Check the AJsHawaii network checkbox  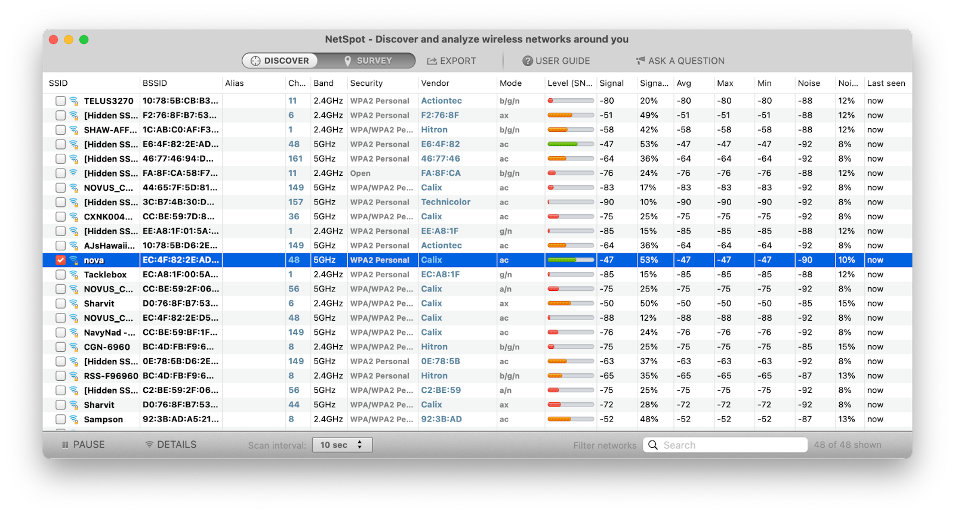60,246
